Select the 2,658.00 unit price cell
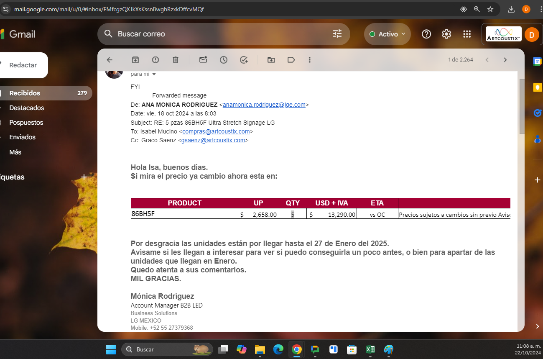Screen dimensions: 543x359 tap(259, 214)
